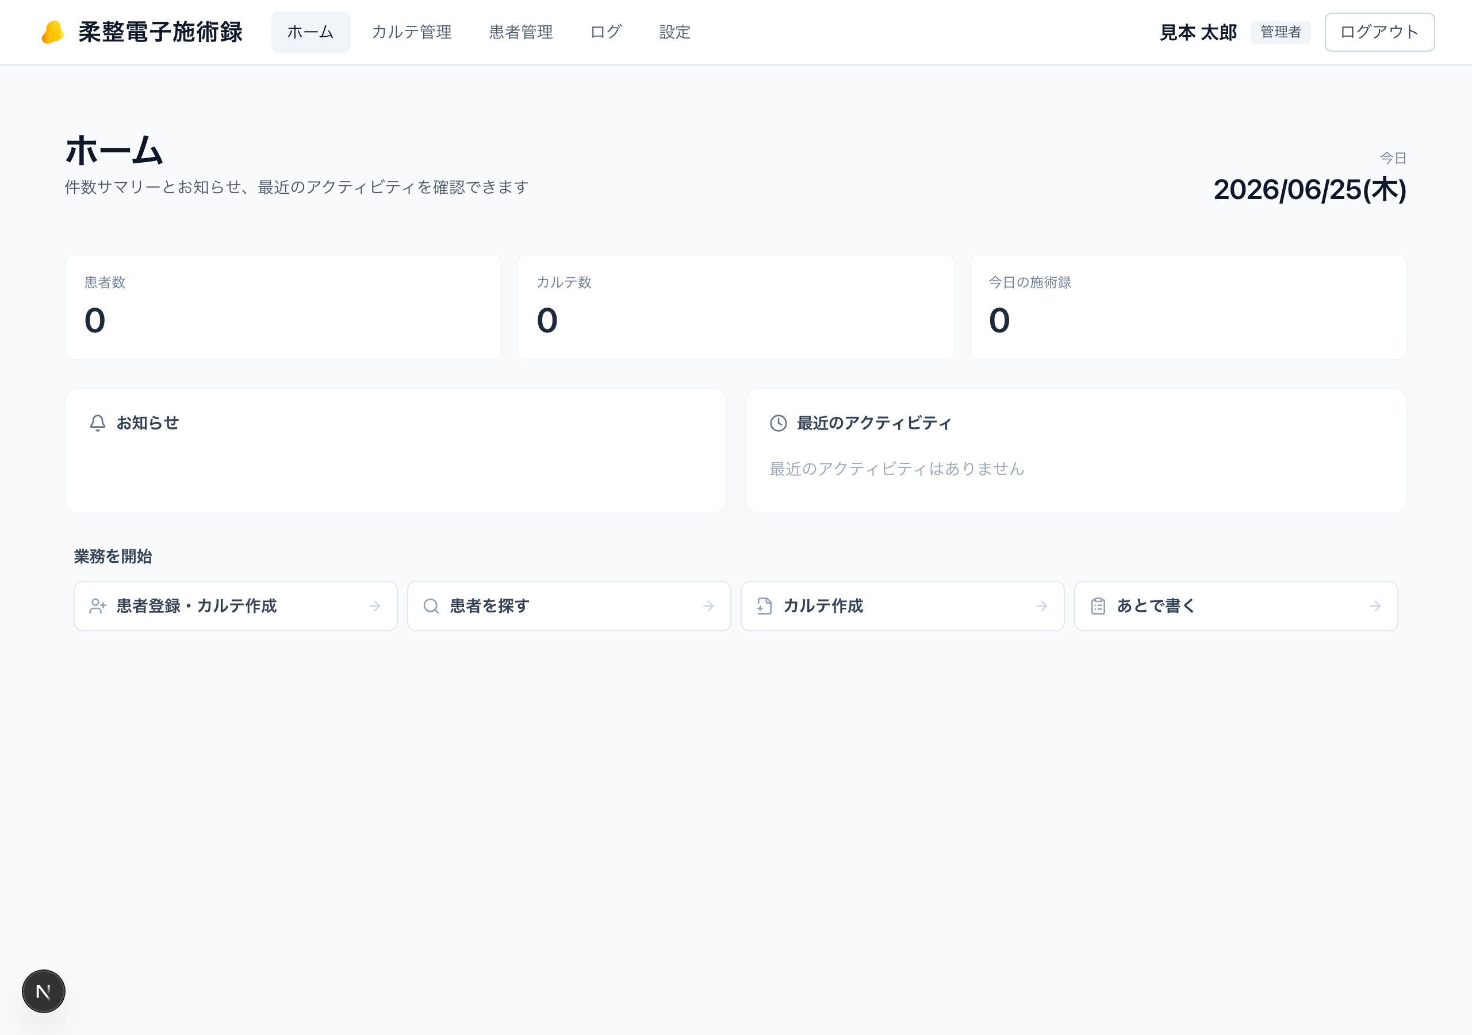Start カルテ作成 from quick actions
Viewport: 1472px width, 1035px height.
(903, 606)
